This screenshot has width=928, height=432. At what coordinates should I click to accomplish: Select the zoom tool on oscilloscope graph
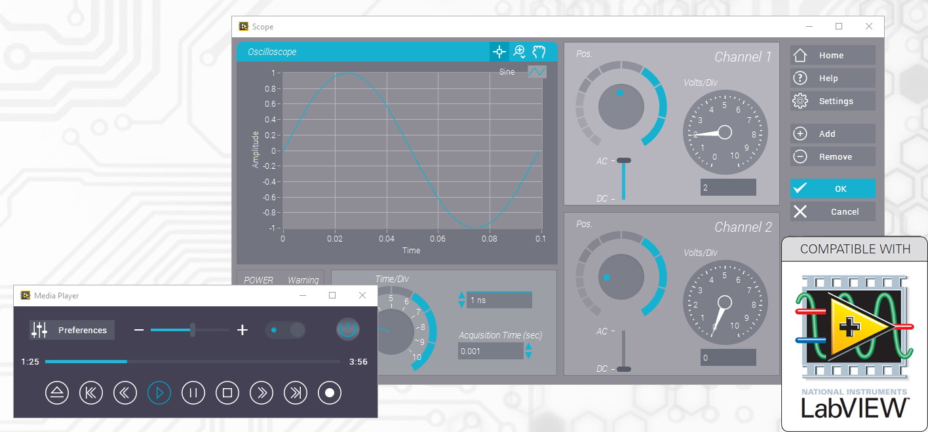tap(519, 52)
